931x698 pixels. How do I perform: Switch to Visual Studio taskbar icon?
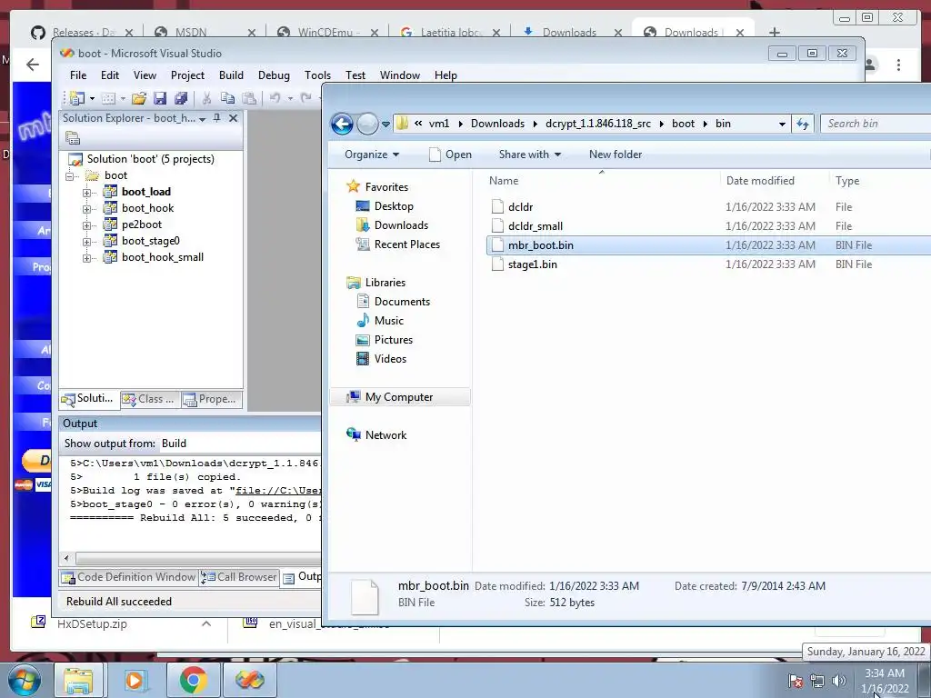pyautogui.click(x=249, y=680)
